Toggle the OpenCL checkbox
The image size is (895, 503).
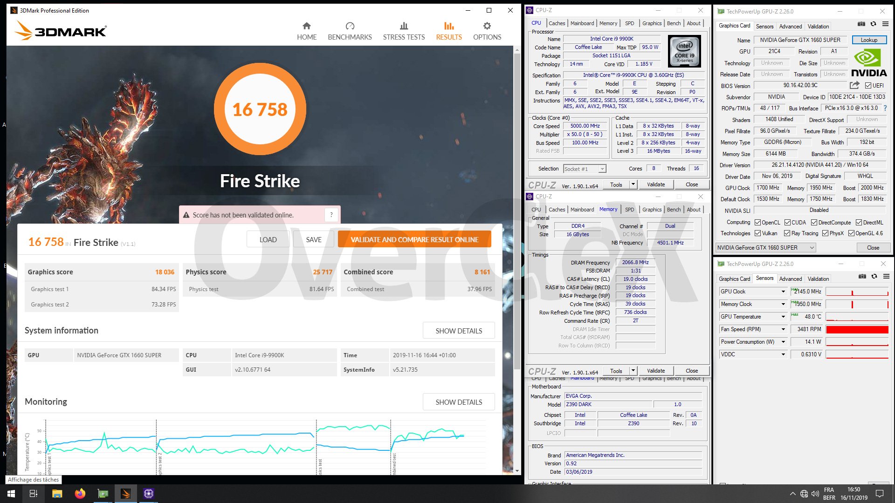point(757,223)
